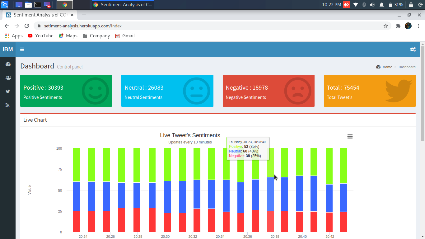Click the frowning face icon
This screenshot has width=425, height=239.
298,91
